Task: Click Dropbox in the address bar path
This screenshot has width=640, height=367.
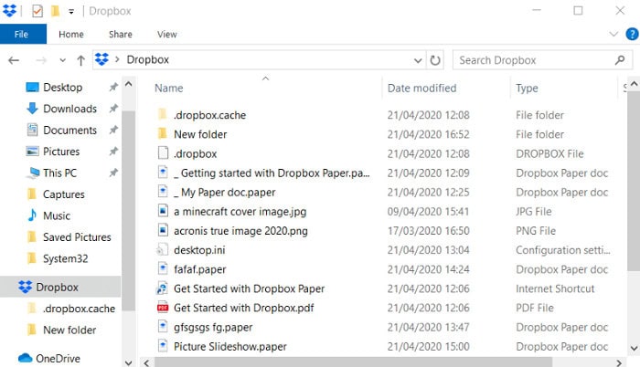Action: [x=148, y=59]
